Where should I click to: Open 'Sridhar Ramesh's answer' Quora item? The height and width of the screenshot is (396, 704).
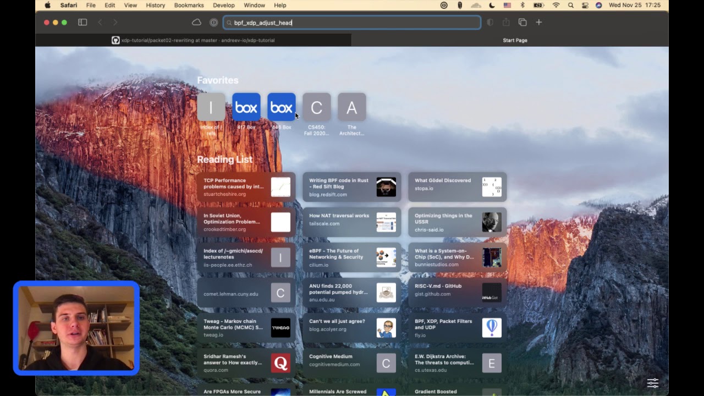(x=246, y=363)
